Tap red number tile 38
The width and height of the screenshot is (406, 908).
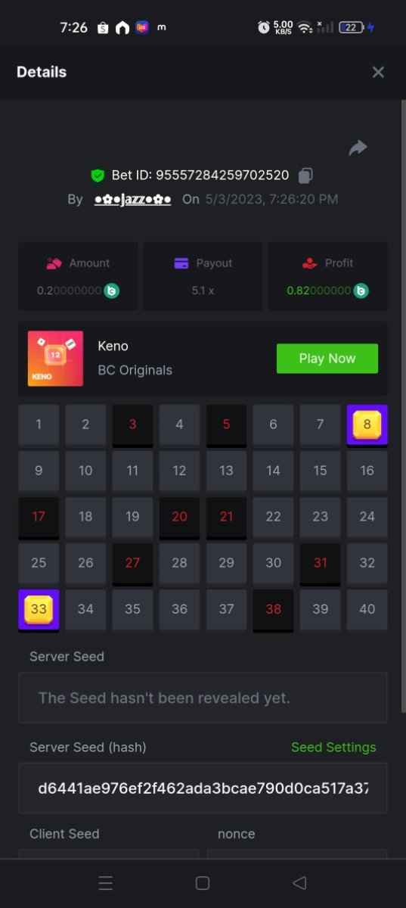click(x=273, y=610)
